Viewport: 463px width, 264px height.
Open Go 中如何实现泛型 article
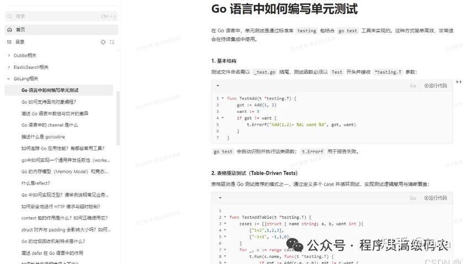(65, 195)
